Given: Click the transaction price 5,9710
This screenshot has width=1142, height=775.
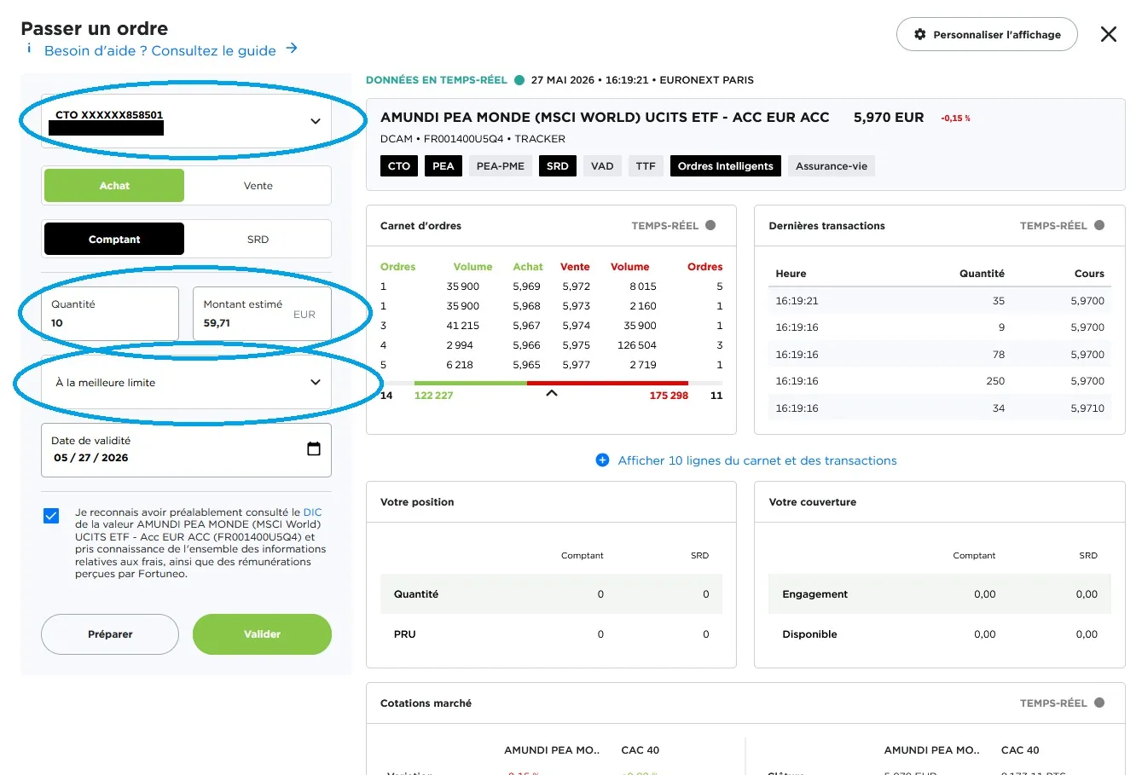Looking at the screenshot, I should click(x=1087, y=408).
